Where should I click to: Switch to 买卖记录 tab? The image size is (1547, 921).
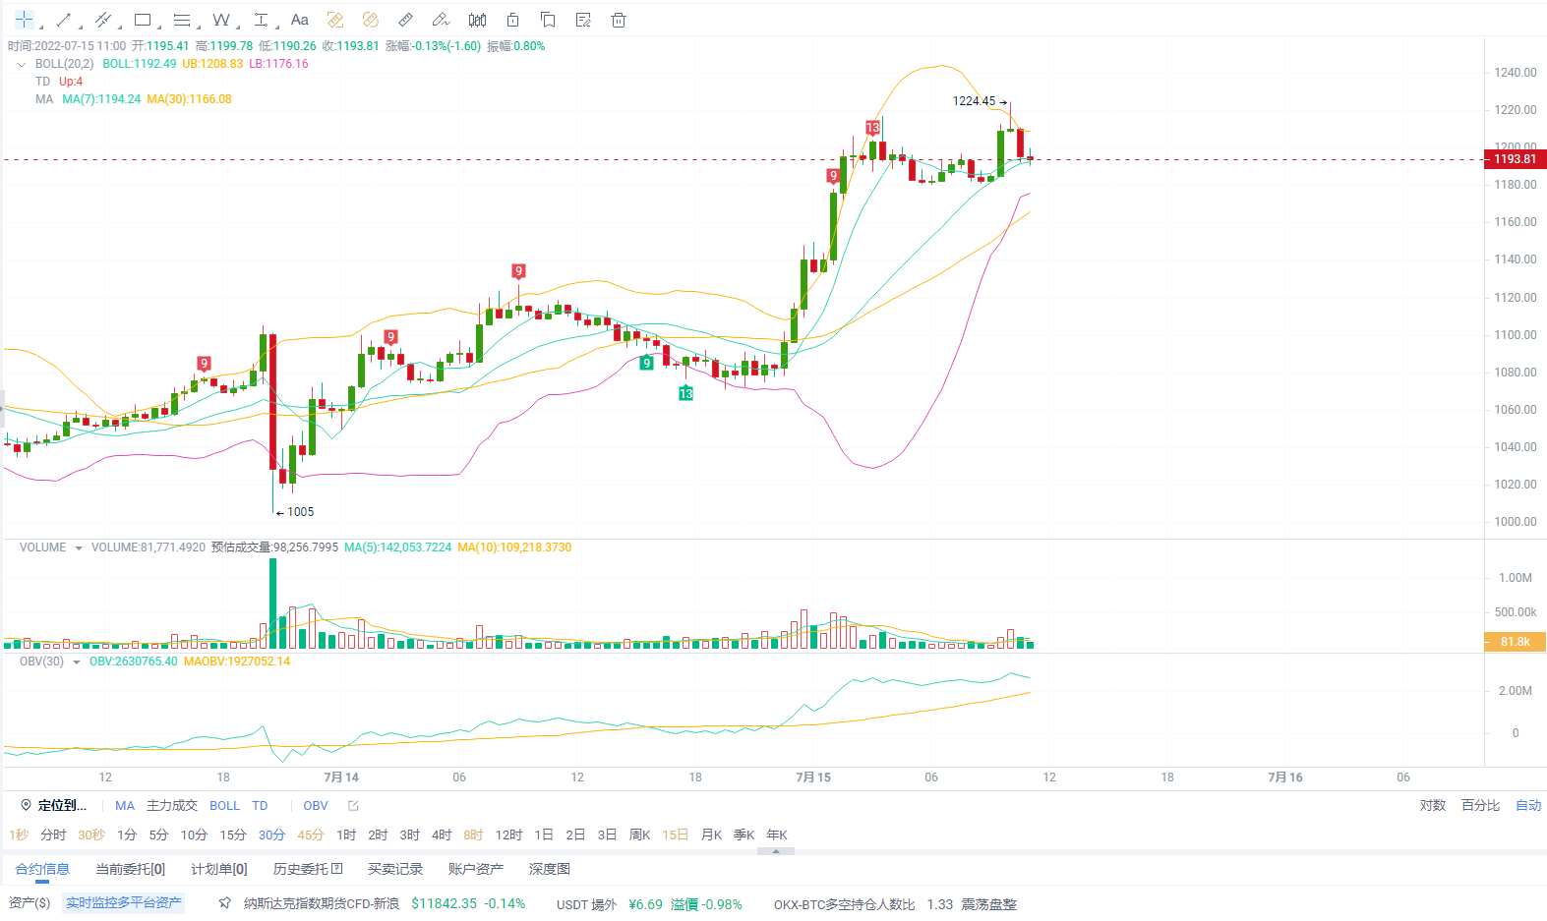pos(395,869)
